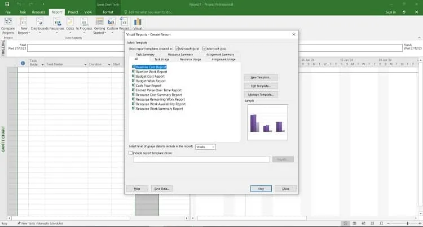Viewport: 423px width, 227px height.
Task: Open the Project ribbon tab
Action: (x=73, y=12)
